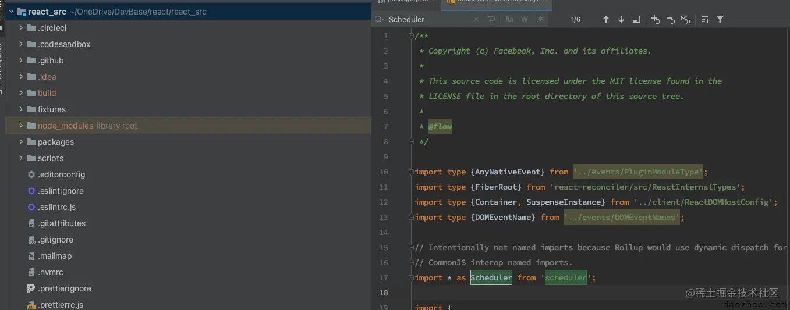Click the .gitattributes file icon

[31, 223]
